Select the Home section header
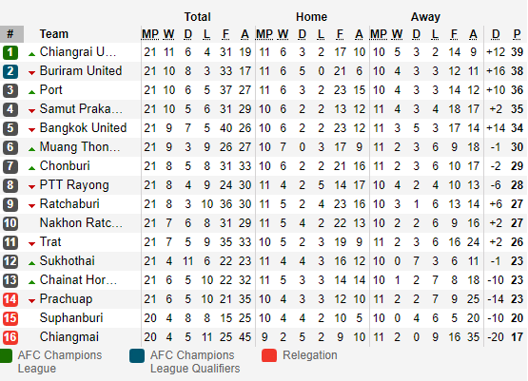528x381 pixels. pyautogui.click(x=311, y=17)
